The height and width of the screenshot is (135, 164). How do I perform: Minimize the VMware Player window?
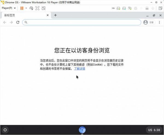[151, 2]
